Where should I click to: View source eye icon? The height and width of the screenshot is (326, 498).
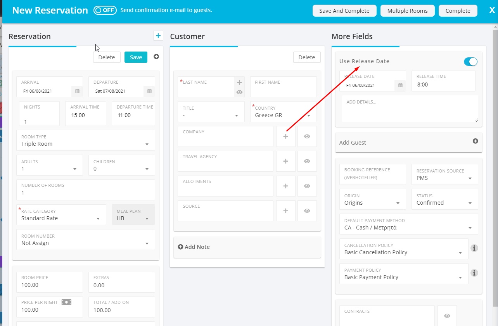307,211
